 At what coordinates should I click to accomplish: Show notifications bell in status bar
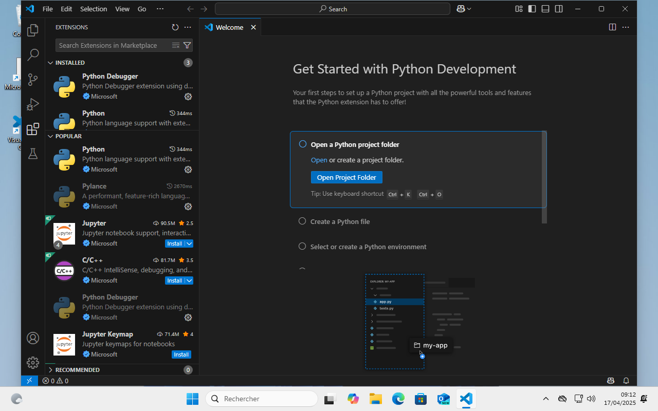point(626,381)
